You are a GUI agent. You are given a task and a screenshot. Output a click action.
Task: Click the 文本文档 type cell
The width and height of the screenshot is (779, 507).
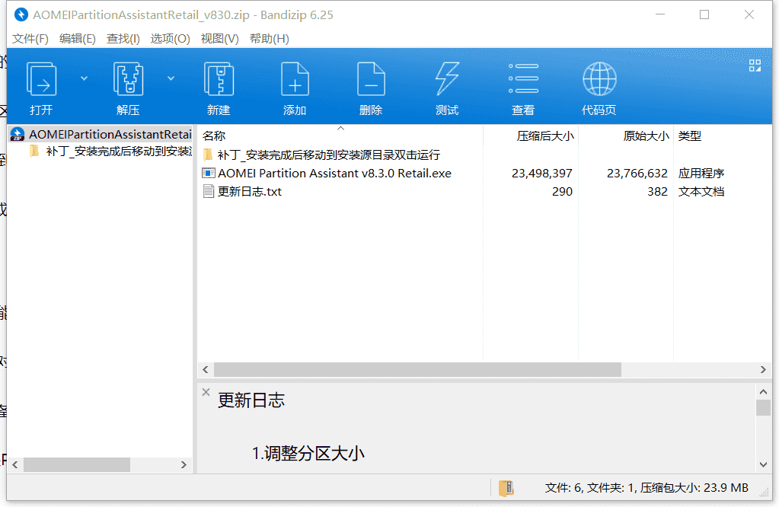[701, 192]
